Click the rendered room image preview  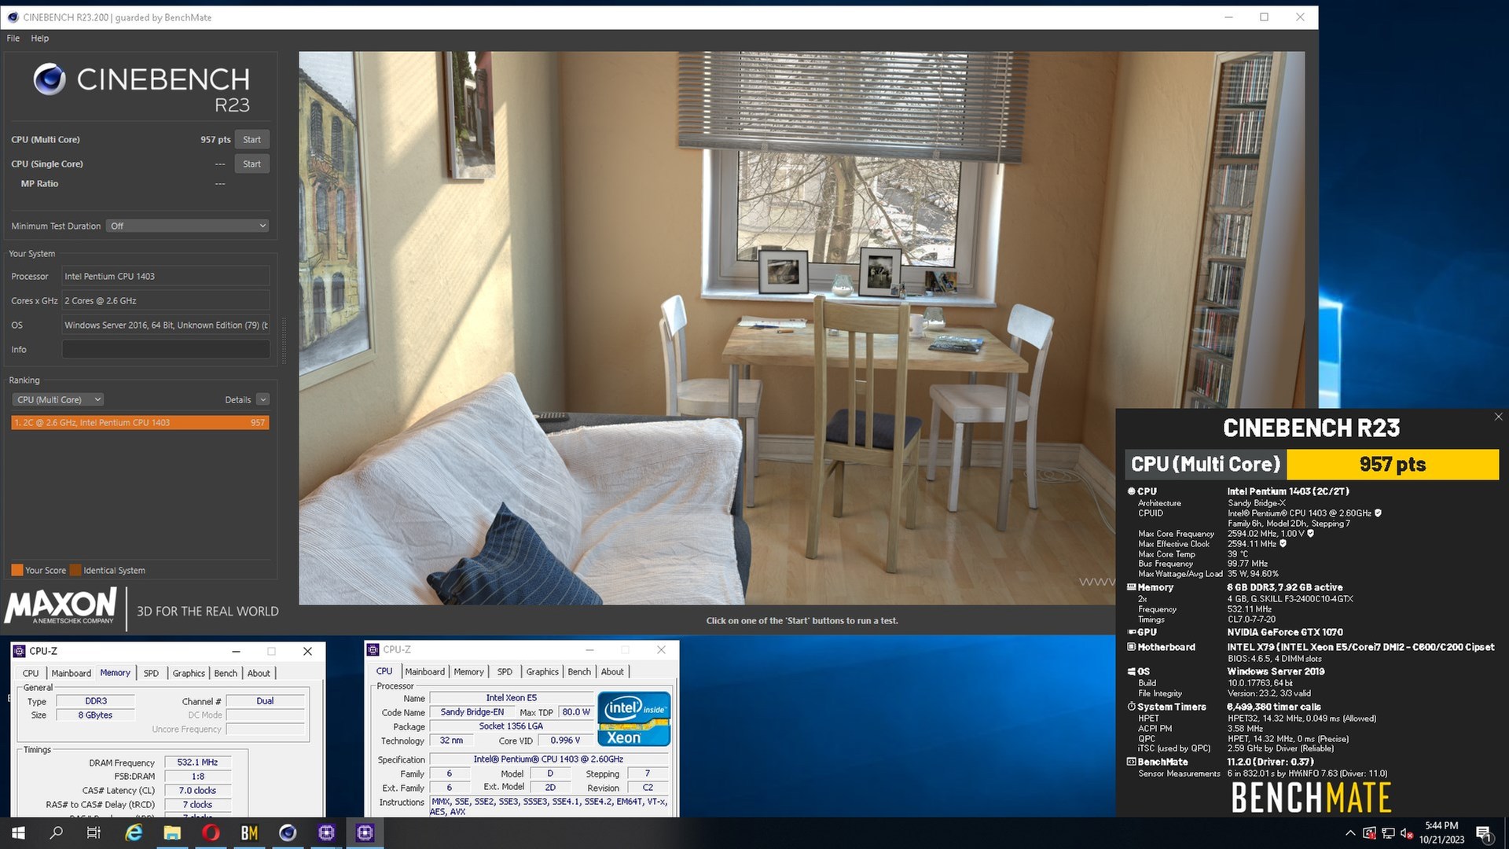pyautogui.click(x=802, y=328)
